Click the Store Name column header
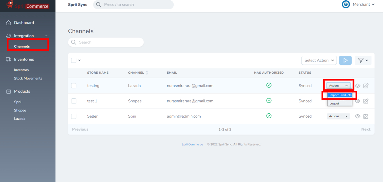The width and height of the screenshot is (383, 182). click(x=98, y=73)
